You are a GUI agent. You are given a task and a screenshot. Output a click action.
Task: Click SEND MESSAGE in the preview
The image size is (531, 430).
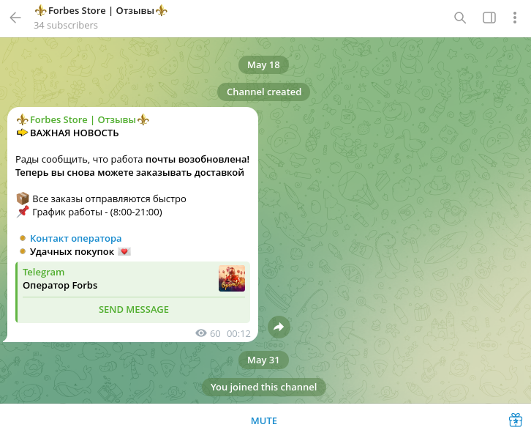[x=133, y=310]
